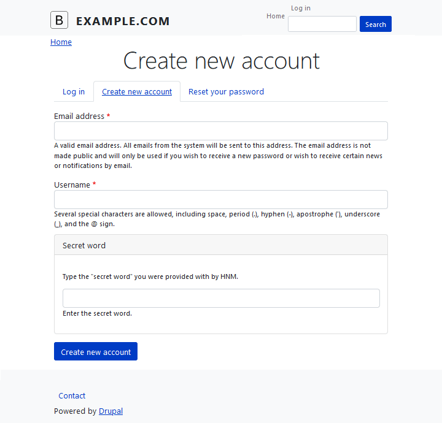Open the Contact link in the footer
Image resolution: width=442 pixels, height=423 pixels.
click(72, 396)
